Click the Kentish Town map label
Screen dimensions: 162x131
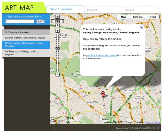click(x=102, y=81)
